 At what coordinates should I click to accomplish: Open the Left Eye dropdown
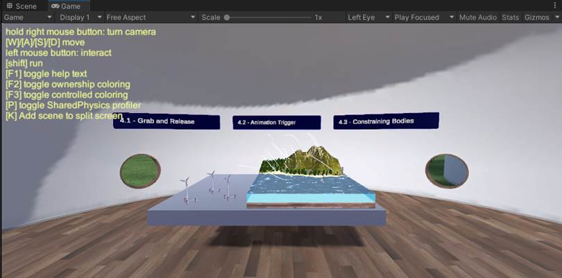click(368, 17)
